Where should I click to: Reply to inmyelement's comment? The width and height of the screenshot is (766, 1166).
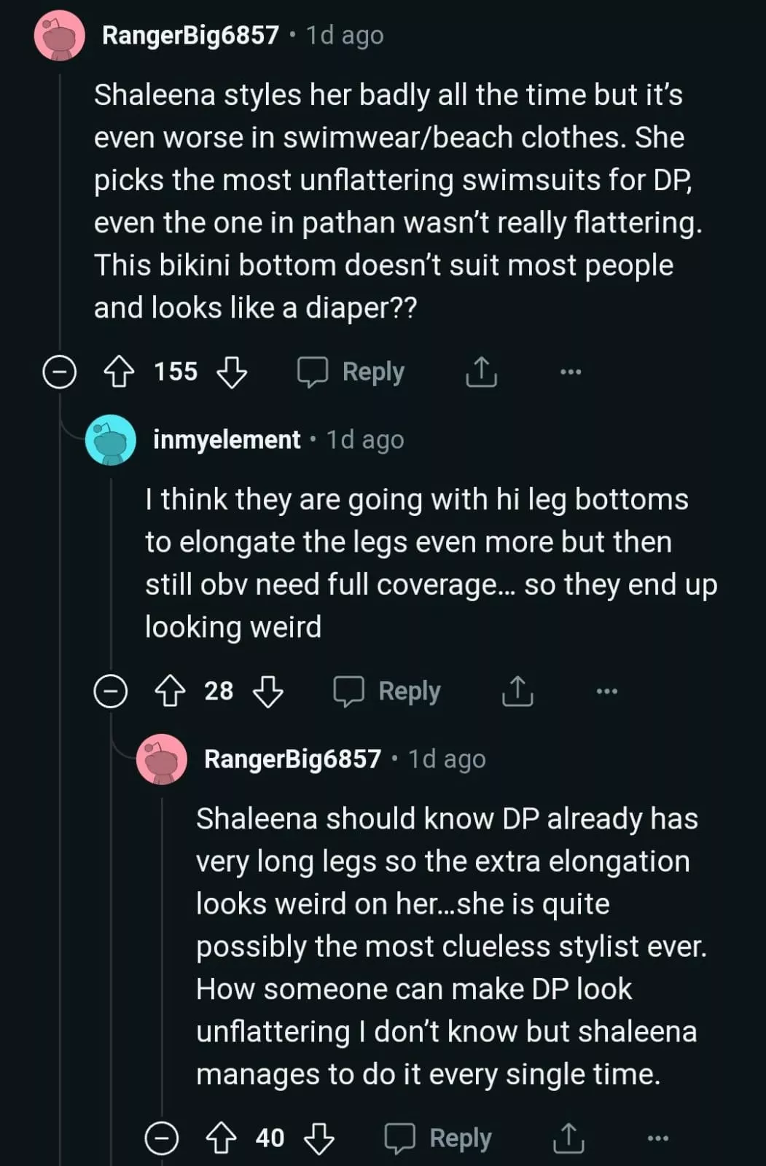(x=388, y=691)
